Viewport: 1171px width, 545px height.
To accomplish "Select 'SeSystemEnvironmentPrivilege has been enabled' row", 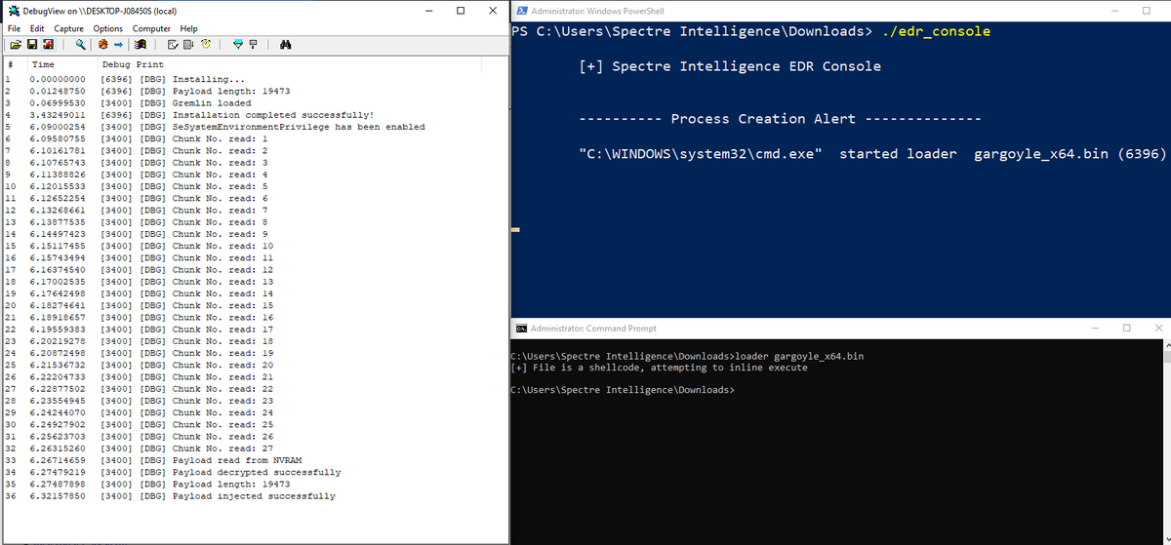I will [254, 127].
